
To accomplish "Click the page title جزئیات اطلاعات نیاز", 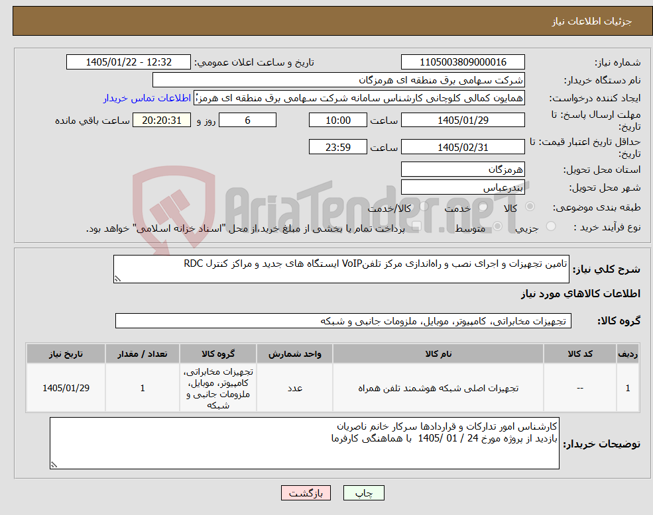I will tap(592, 21).
